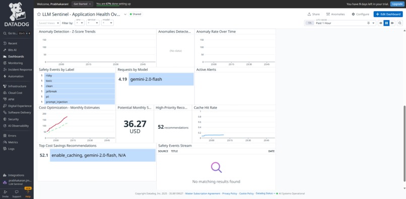Select the clean label row
The image size is (406, 199).
(x=80, y=86)
